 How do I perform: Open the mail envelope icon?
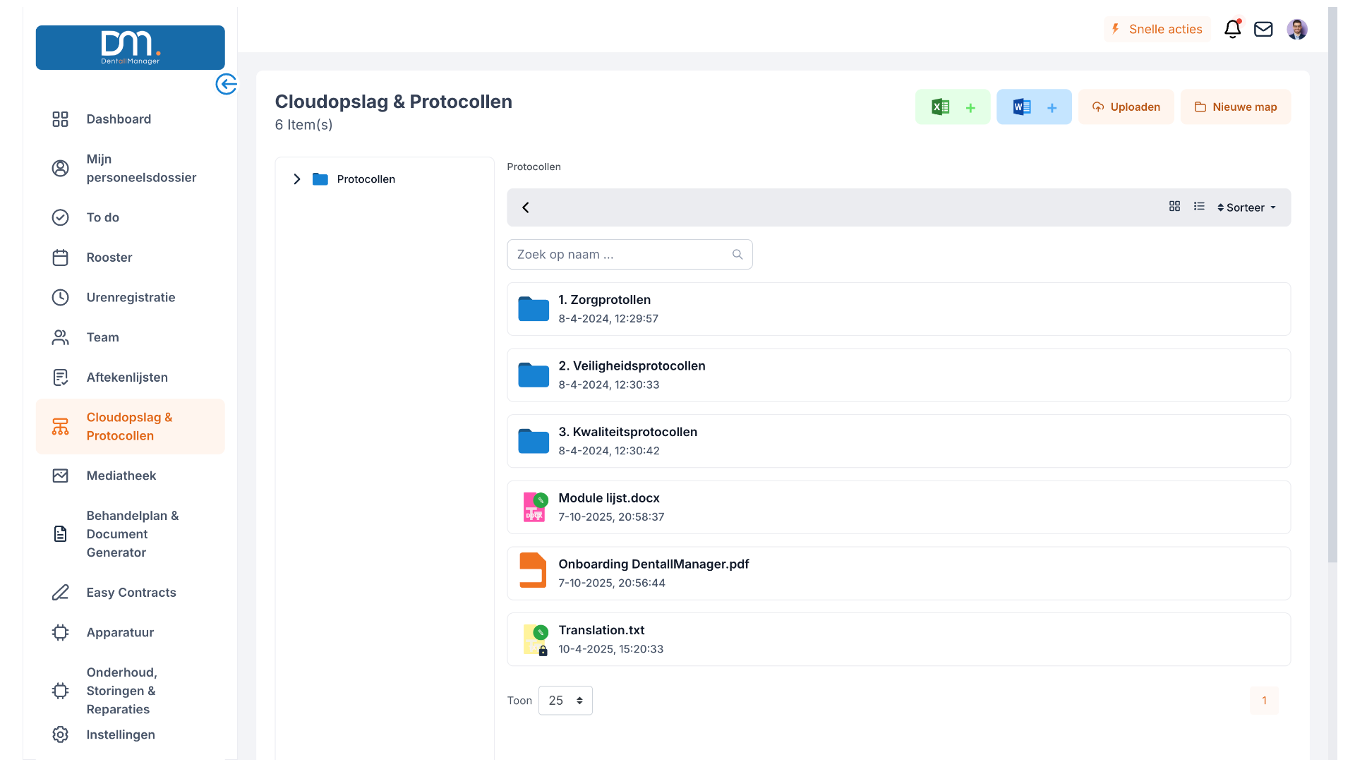[1263, 29]
